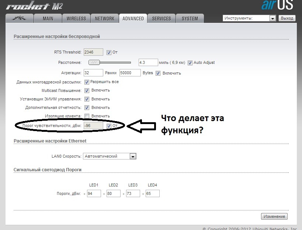Click the Расстояние distance slider handle

[x=94, y=62]
